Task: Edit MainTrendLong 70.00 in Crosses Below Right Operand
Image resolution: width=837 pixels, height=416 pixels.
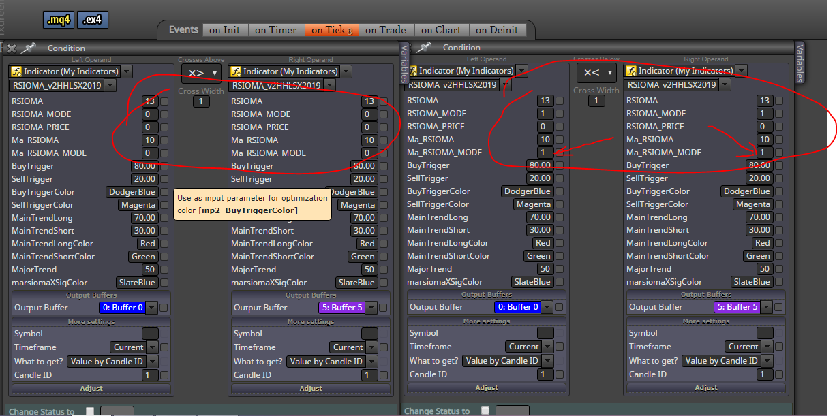Action: (x=759, y=217)
